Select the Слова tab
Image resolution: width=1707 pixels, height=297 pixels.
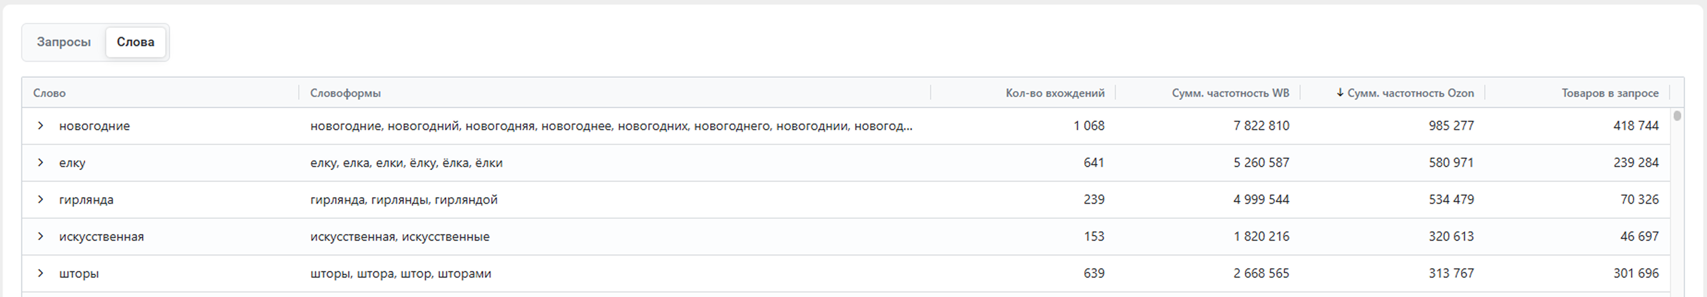tap(135, 42)
